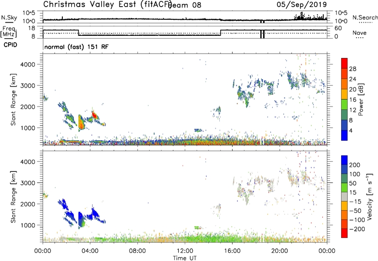The image size is (378, 261).
Task: Click the light green 12-16 dB power segment
Action: point(344,104)
